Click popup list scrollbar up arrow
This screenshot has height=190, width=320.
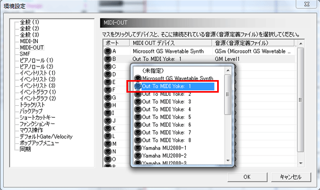click(x=228, y=71)
